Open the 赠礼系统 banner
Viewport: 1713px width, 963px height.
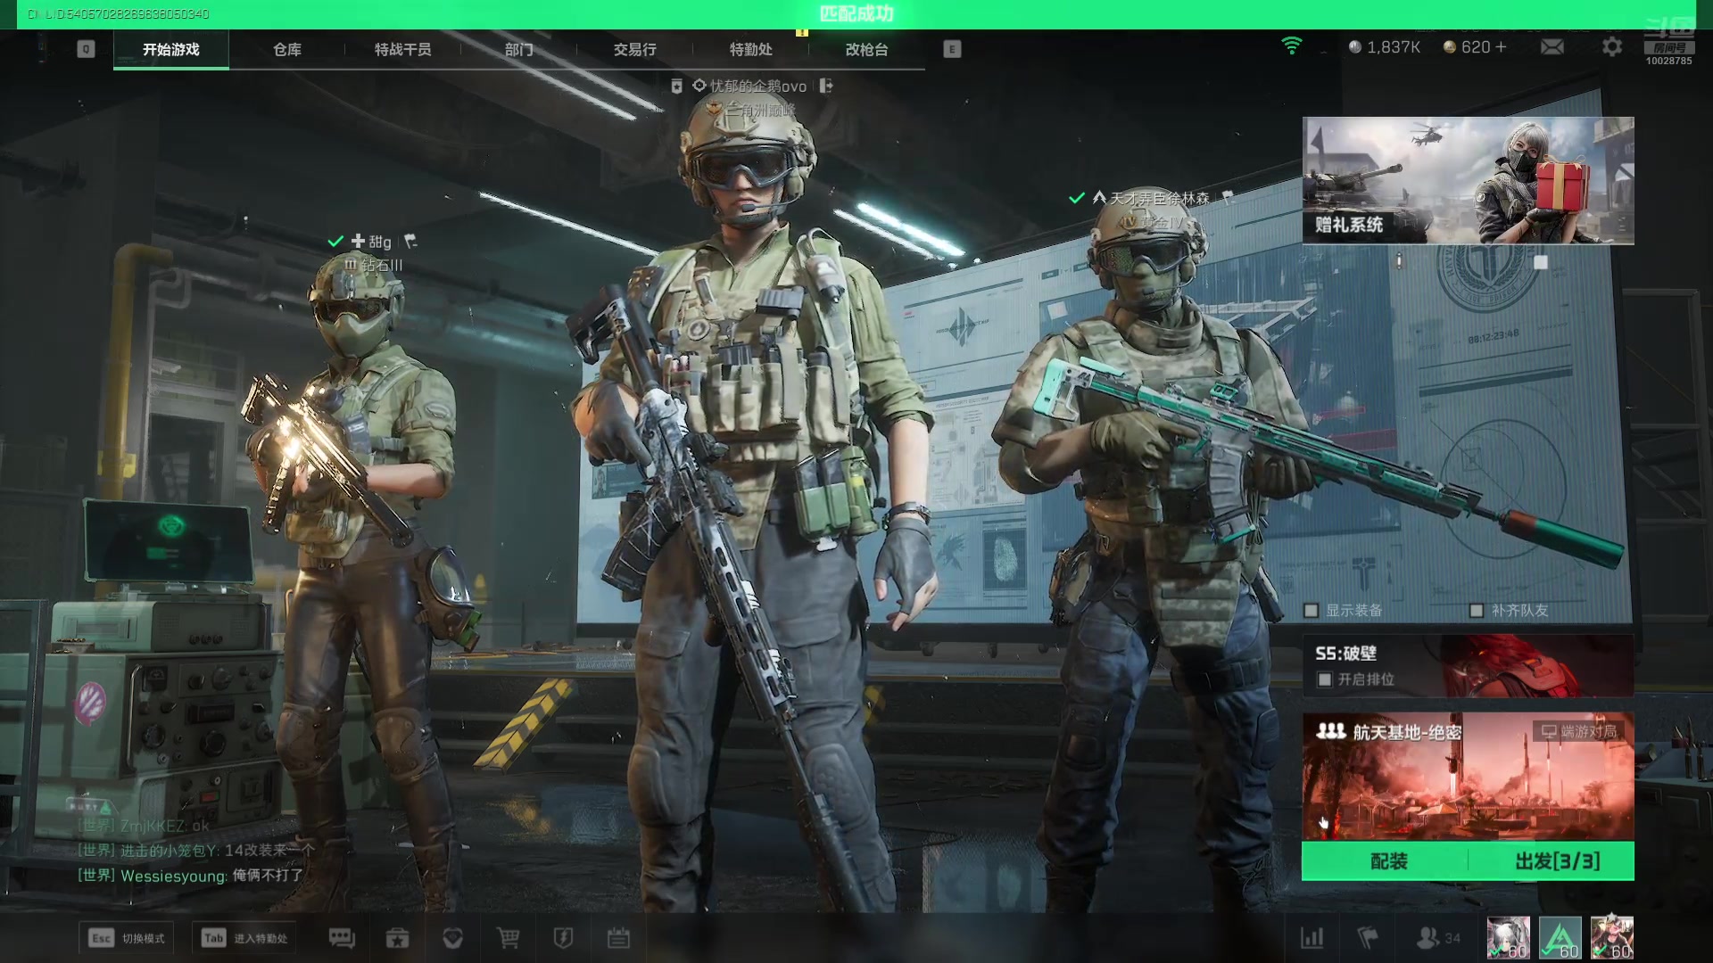click(1468, 180)
